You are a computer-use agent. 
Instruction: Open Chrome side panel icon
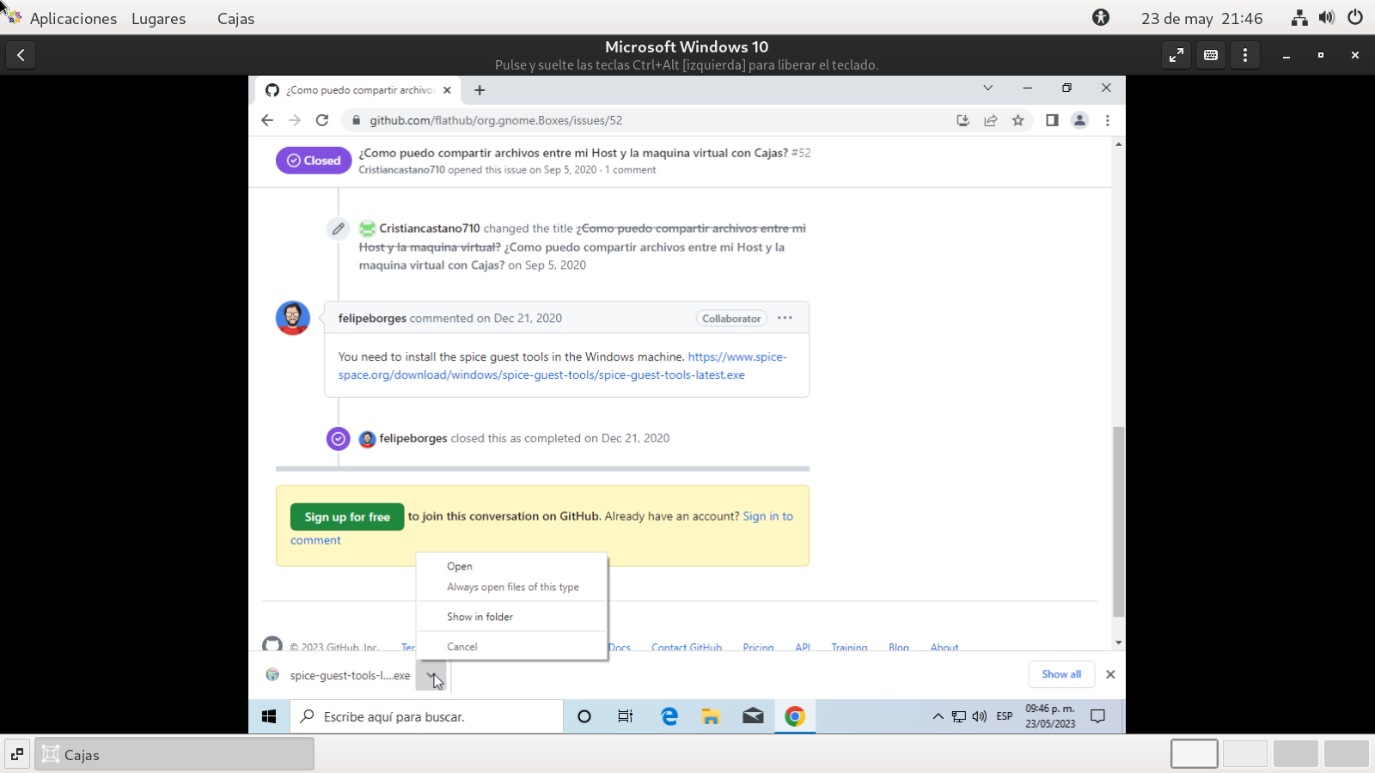[1052, 120]
